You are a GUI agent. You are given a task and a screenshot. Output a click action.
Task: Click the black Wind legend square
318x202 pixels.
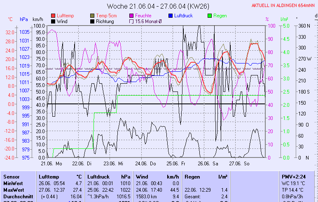54,21
